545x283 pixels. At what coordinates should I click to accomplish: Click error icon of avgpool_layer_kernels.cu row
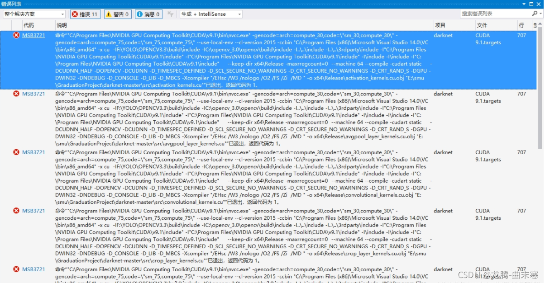click(x=16, y=94)
